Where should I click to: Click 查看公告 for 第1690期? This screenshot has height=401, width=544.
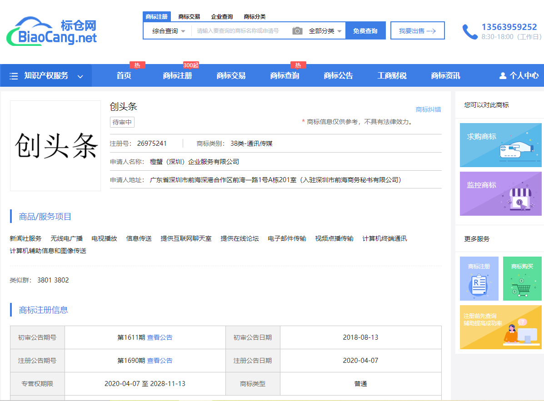[160, 361]
